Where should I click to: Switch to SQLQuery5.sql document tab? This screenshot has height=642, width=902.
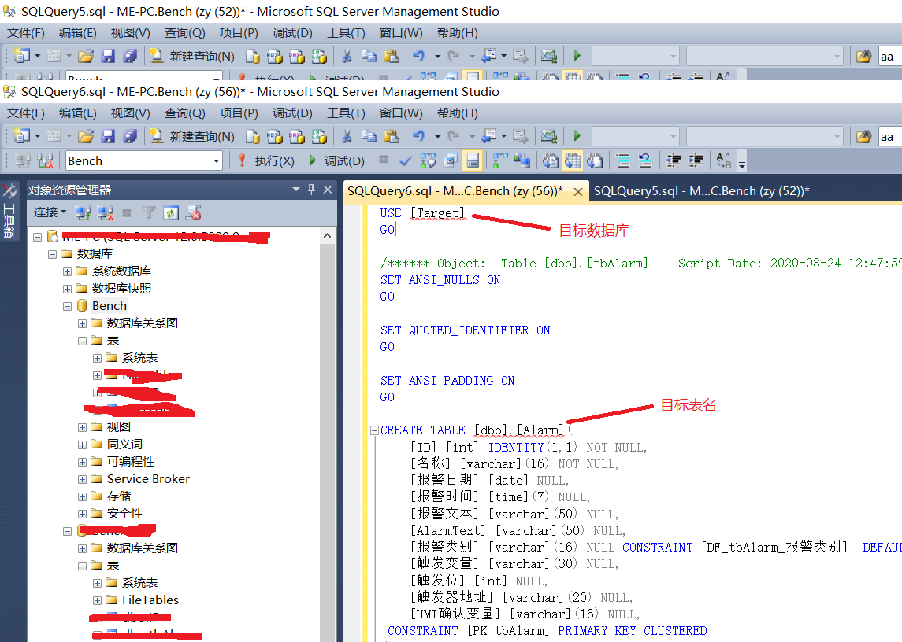[x=701, y=191]
